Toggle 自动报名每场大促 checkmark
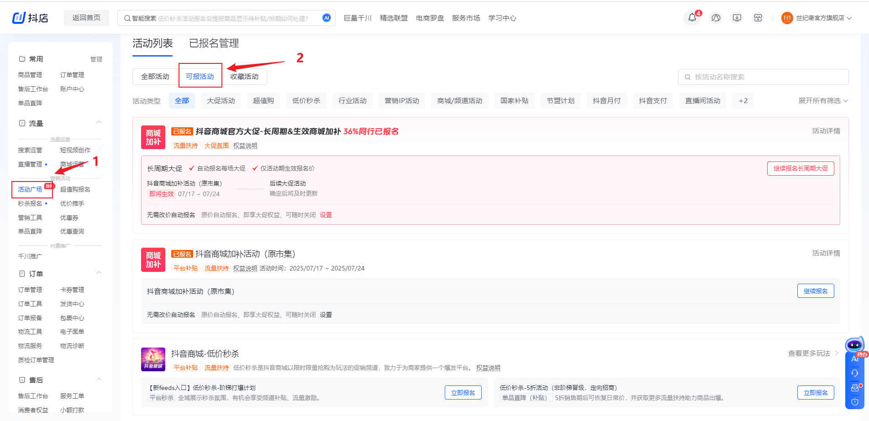Screen dimensions: 869x421 (x=192, y=168)
